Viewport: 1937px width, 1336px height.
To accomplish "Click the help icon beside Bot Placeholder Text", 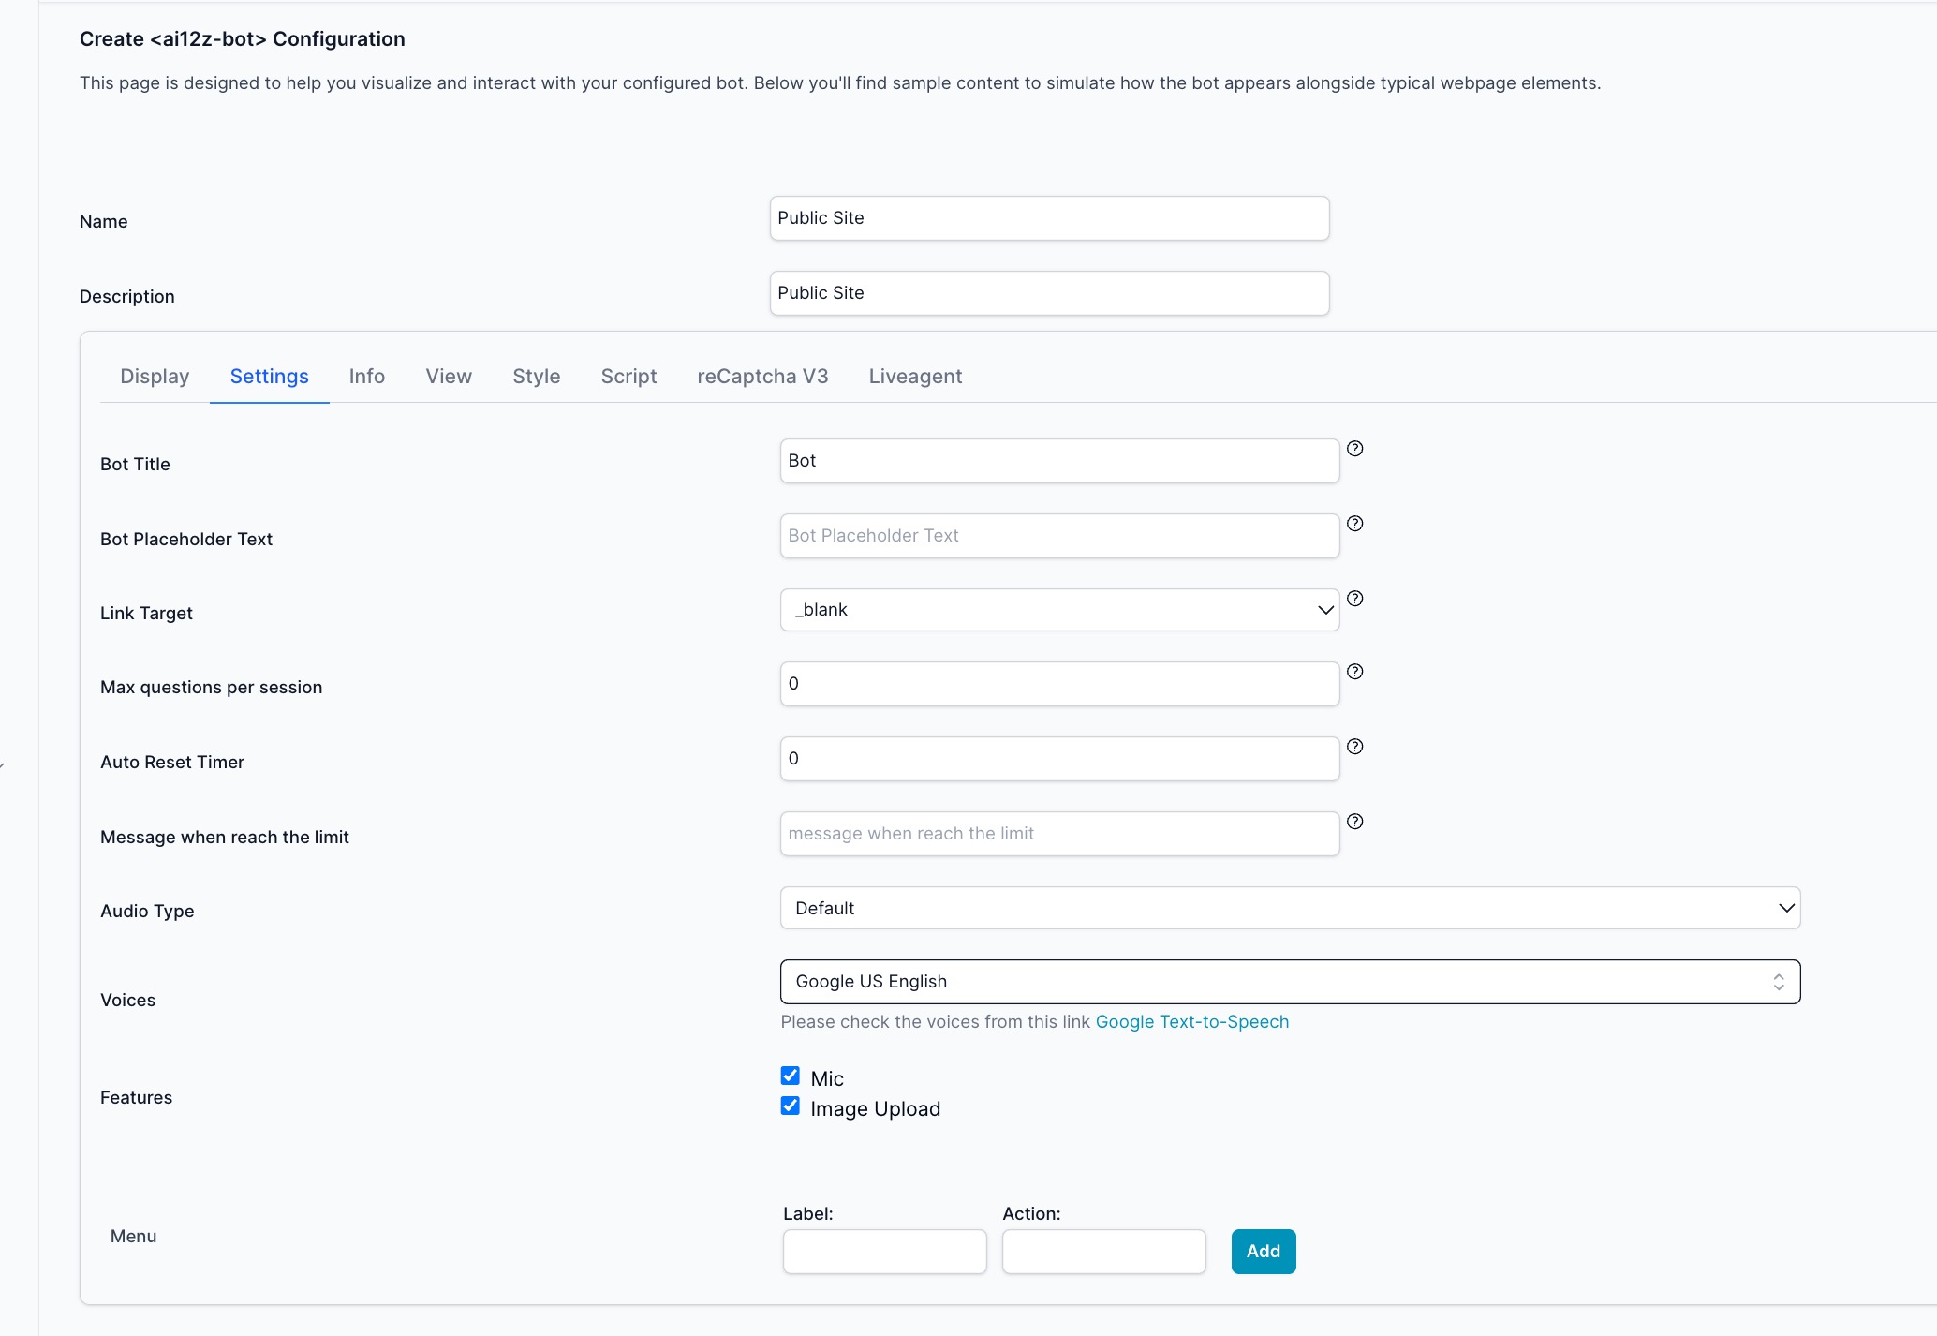I will 1354,524.
